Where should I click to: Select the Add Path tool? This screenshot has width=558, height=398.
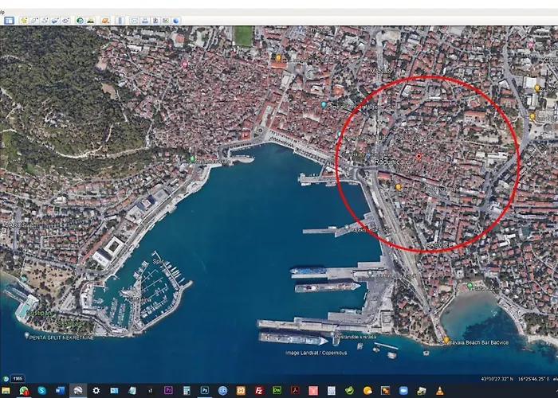45,20
